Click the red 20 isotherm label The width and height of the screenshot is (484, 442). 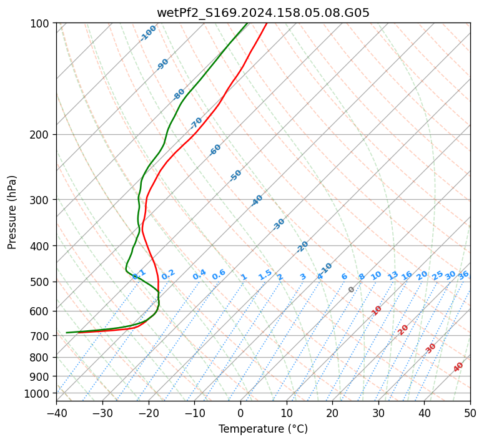403,330
